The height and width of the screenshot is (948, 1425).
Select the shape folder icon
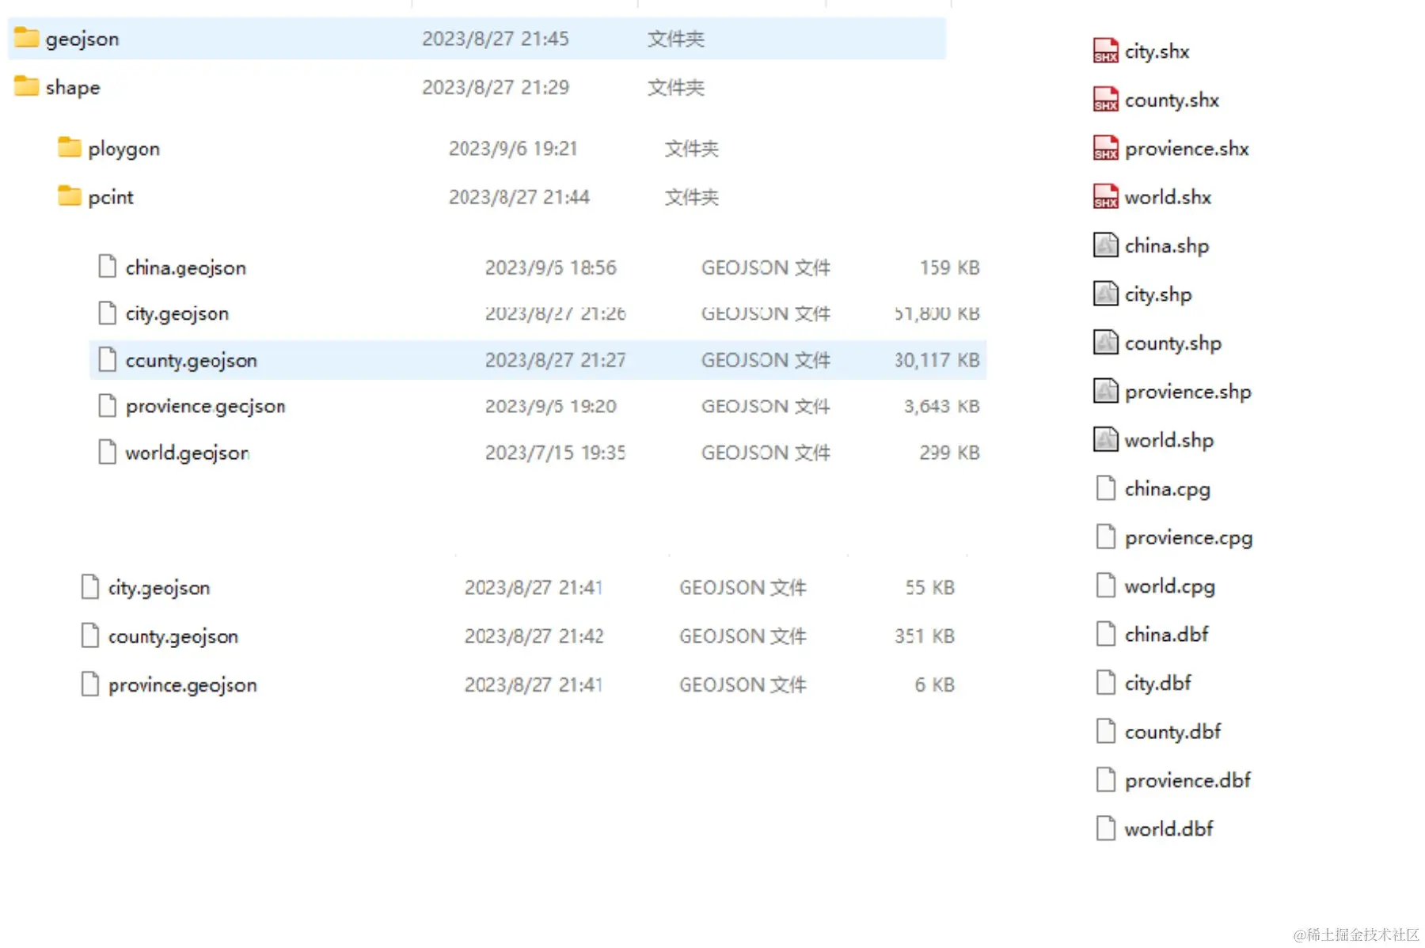[x=26, y=86]
